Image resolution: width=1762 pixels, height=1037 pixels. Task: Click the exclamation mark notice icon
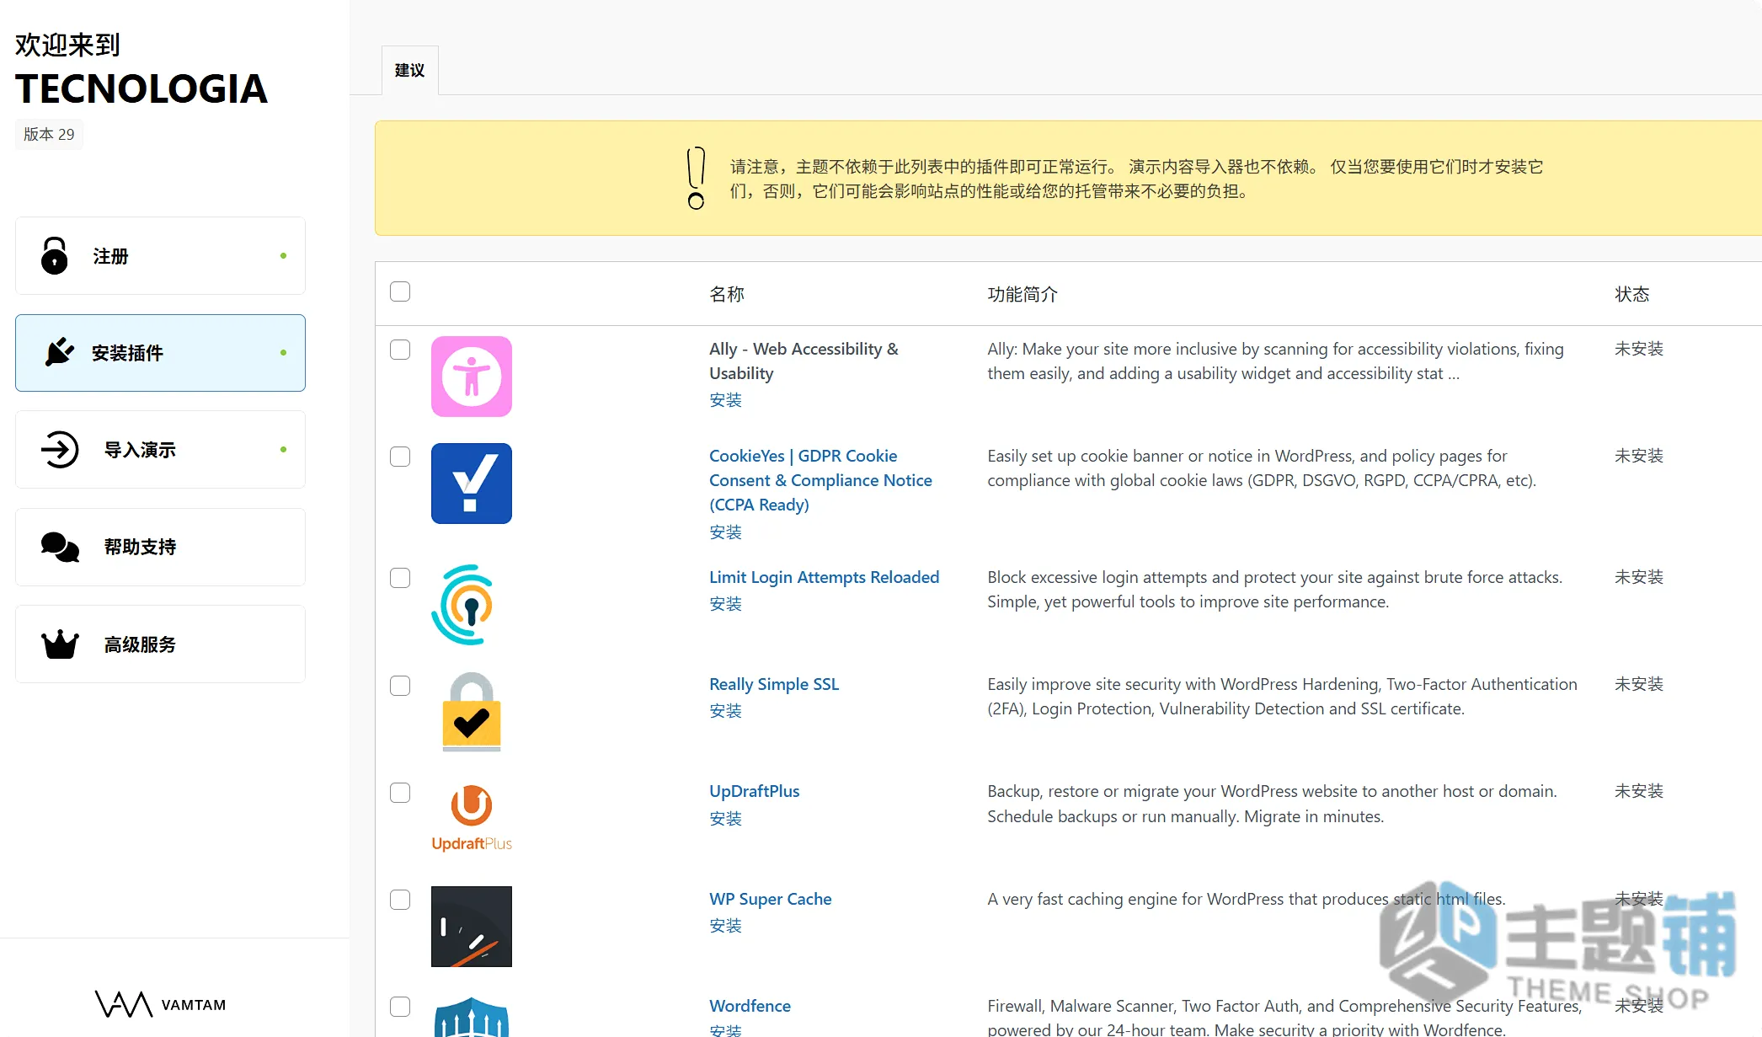696,178
